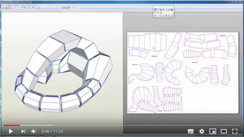Select the BRIDGE01 label on pattern sheet

[154, 56]
